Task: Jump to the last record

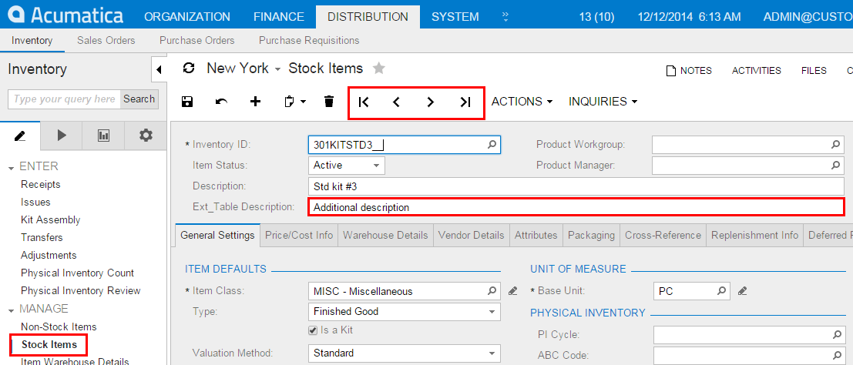Action: pos(465,102)
